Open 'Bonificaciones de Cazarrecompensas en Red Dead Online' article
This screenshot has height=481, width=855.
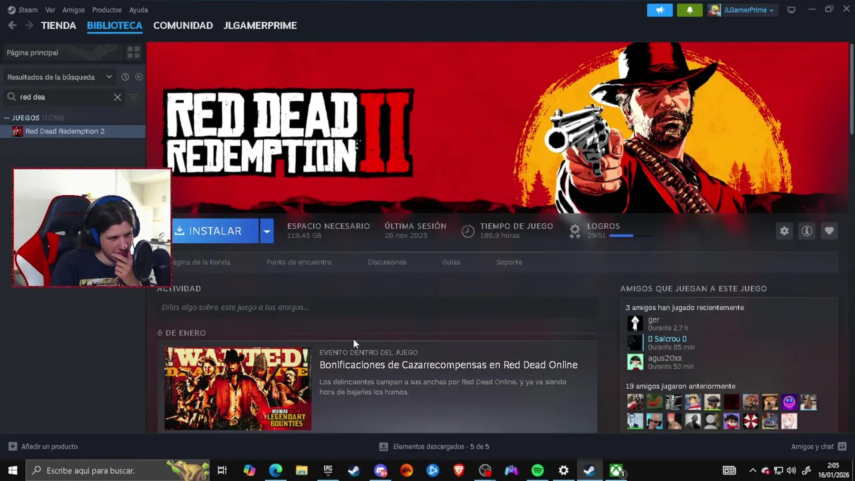(x=448, y=365)
